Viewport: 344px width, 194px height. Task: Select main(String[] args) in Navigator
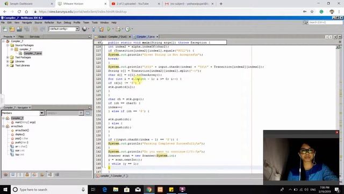click(x=25, y=122)
